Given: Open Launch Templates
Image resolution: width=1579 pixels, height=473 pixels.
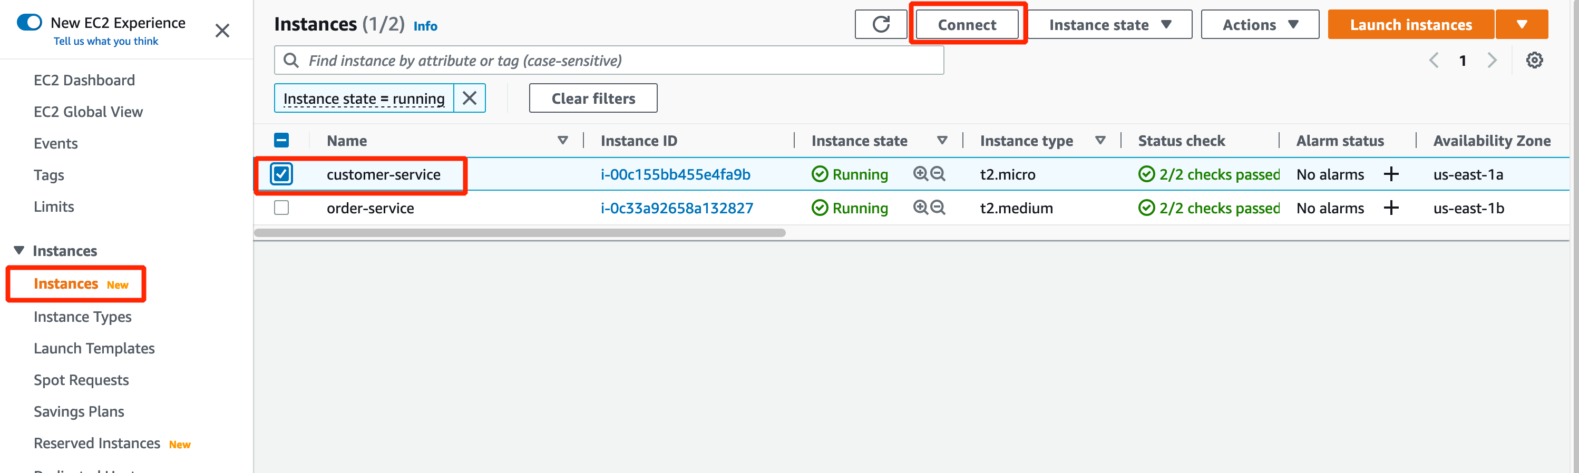Looking at the screenshot, I should [94, 348].
